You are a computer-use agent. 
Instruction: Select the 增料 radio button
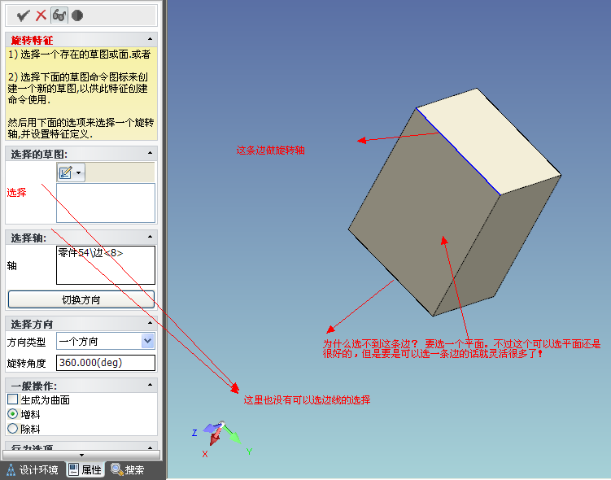click(12, 414)
